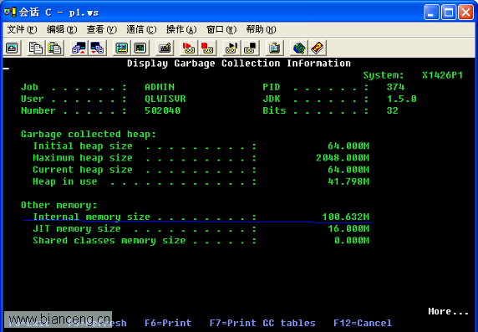Screen dimensions: 478x332
Task: Click the Send File to host icon
Action: 79,48
